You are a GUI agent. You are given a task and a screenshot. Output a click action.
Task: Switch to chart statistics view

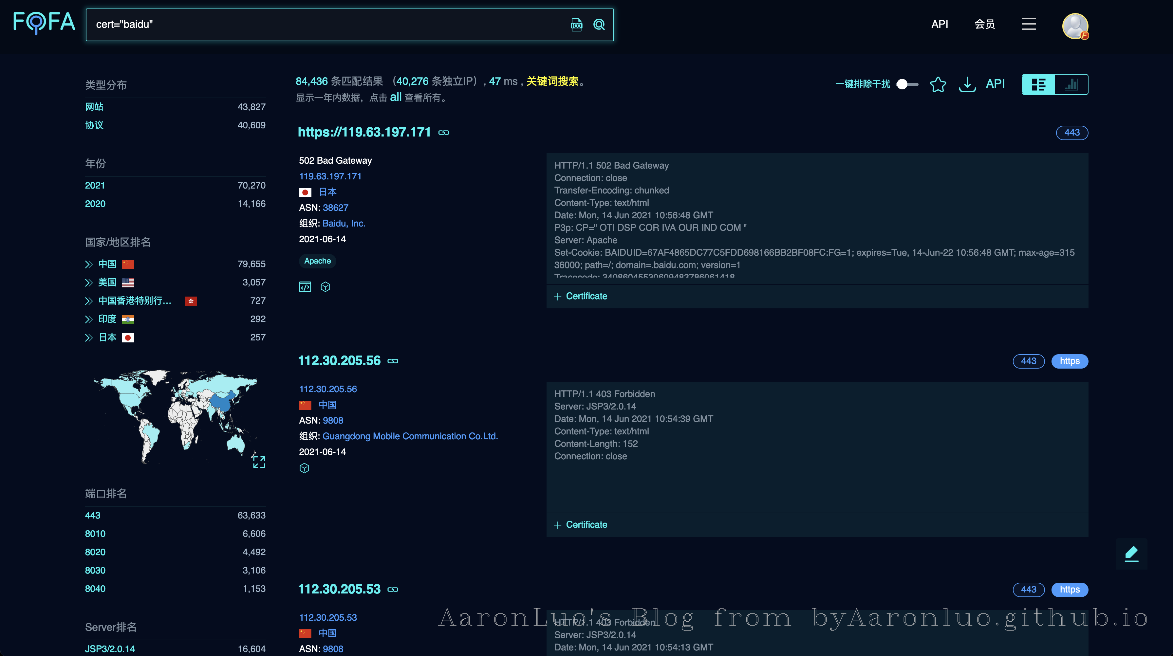(x=1071, y=84)
